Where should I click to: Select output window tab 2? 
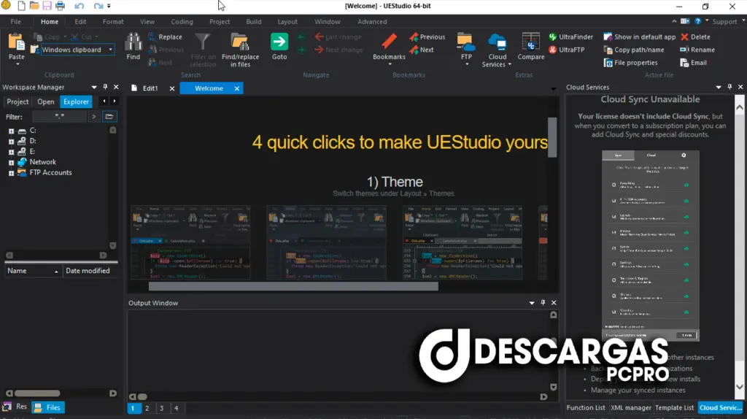tap(147, 408)
